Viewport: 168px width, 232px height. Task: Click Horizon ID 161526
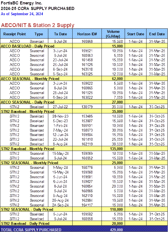tap(87, 65)
